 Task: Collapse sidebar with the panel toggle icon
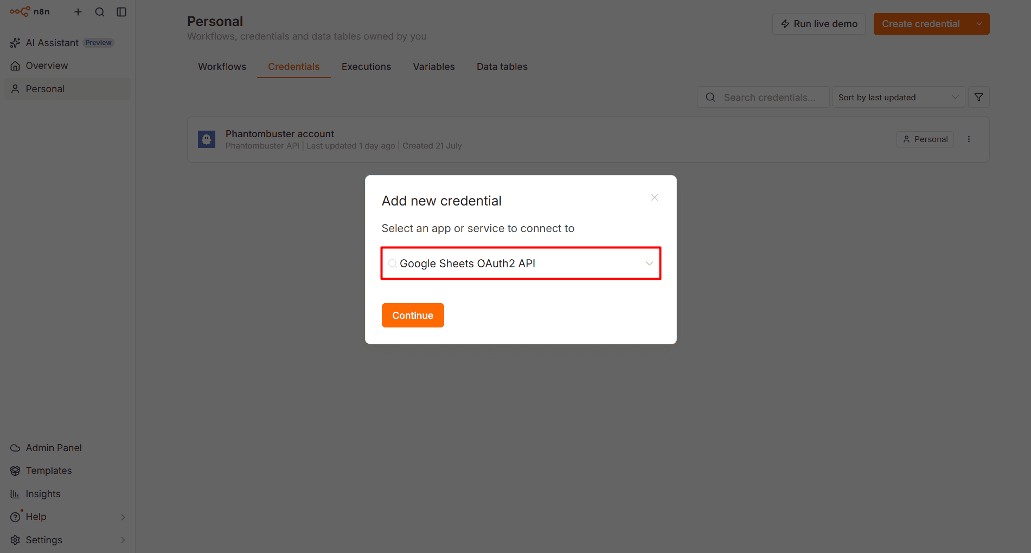tap(121, 12)
